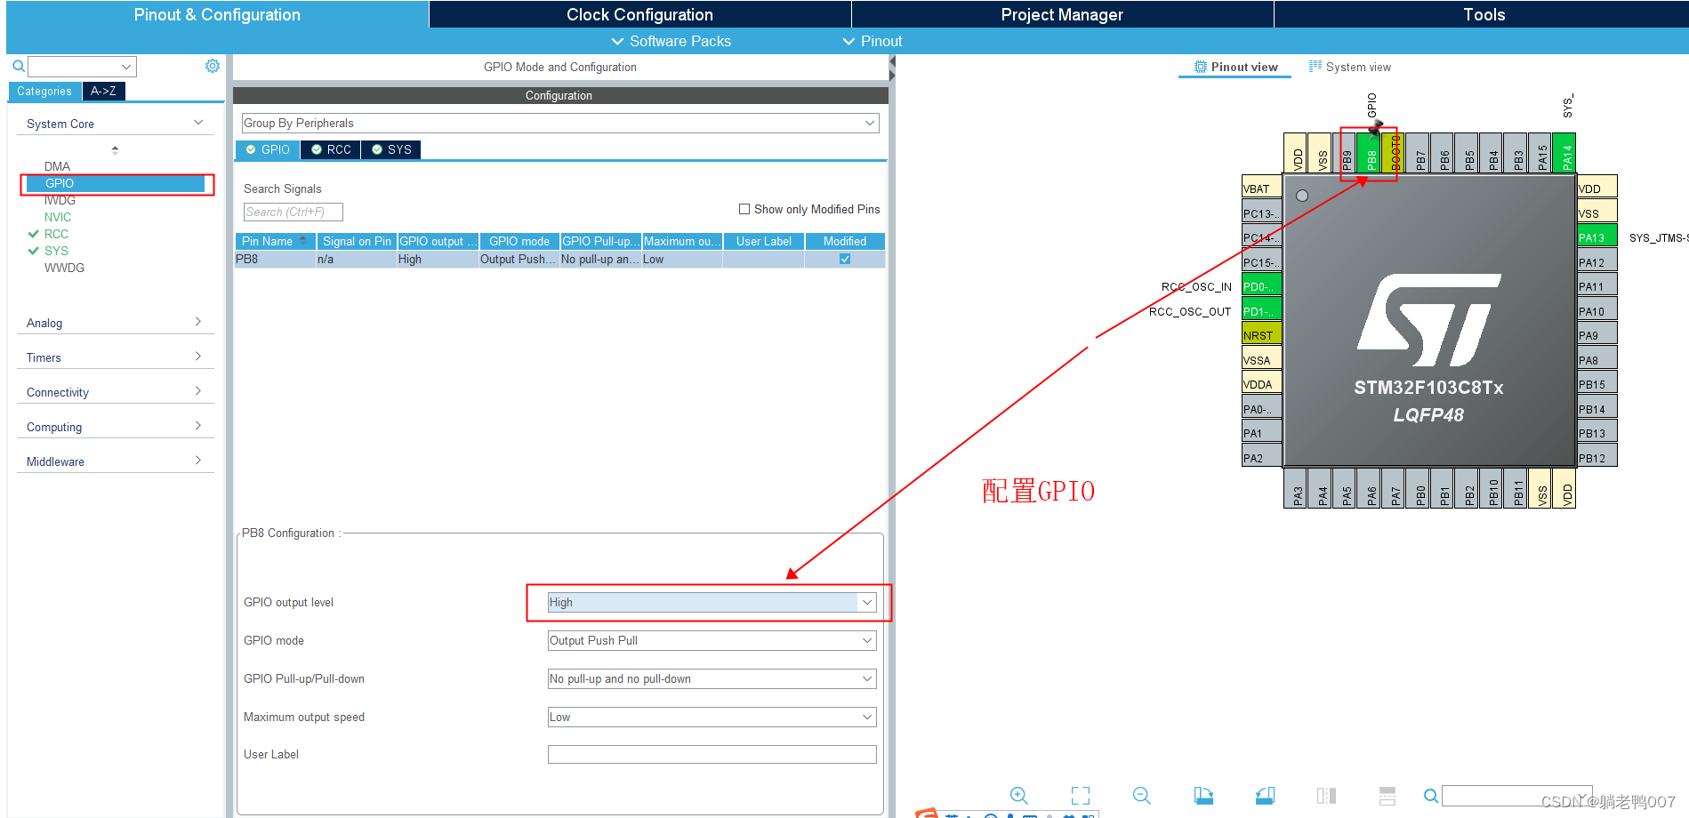
Task: Open the categories settings gear icon
Action: 213,66
